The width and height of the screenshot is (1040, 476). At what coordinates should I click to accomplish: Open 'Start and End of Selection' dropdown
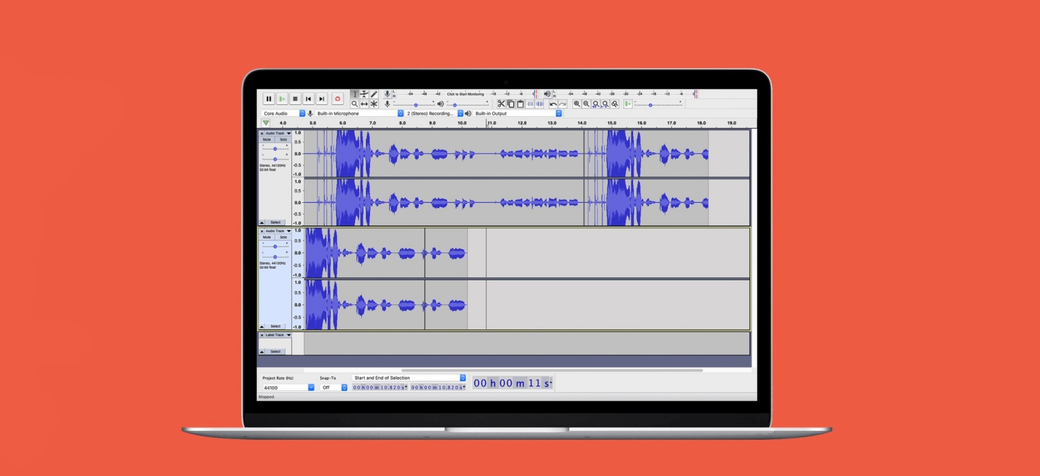(x=408, y=378)
